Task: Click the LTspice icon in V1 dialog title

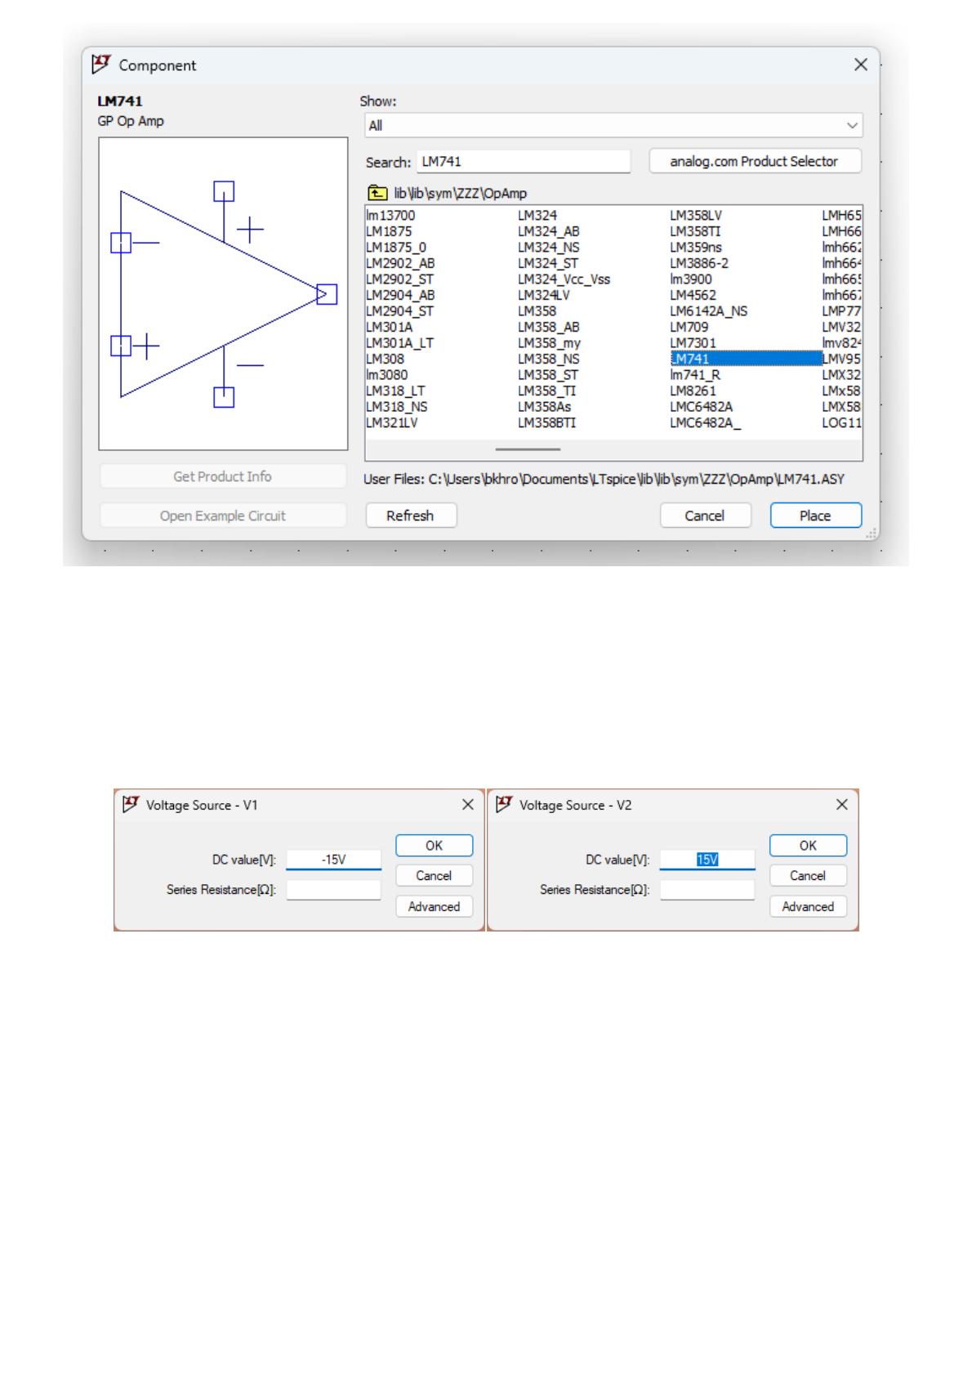Action: (129, 805)
